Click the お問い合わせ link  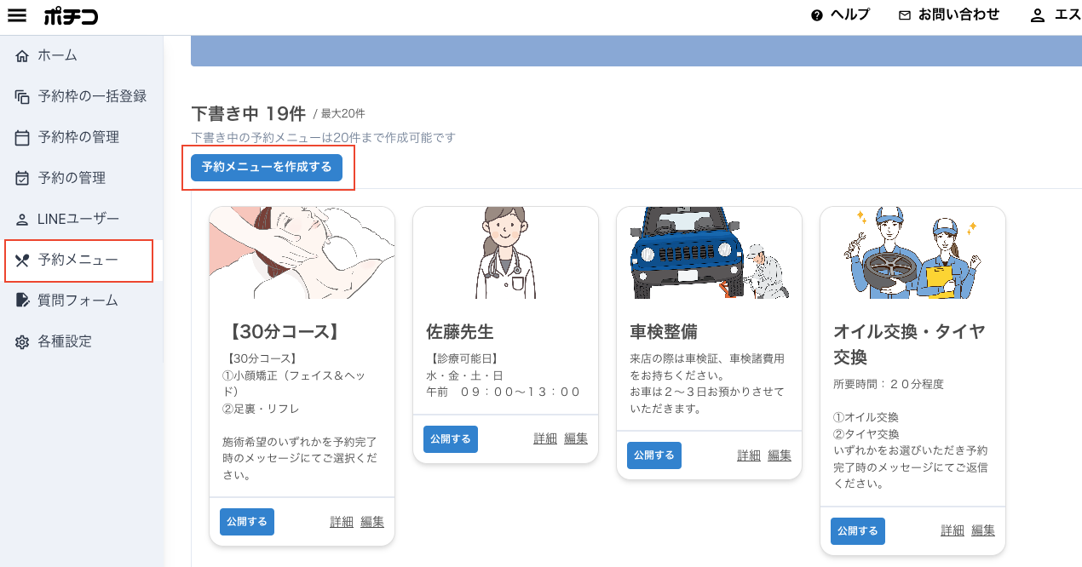(x=958, y=15)
